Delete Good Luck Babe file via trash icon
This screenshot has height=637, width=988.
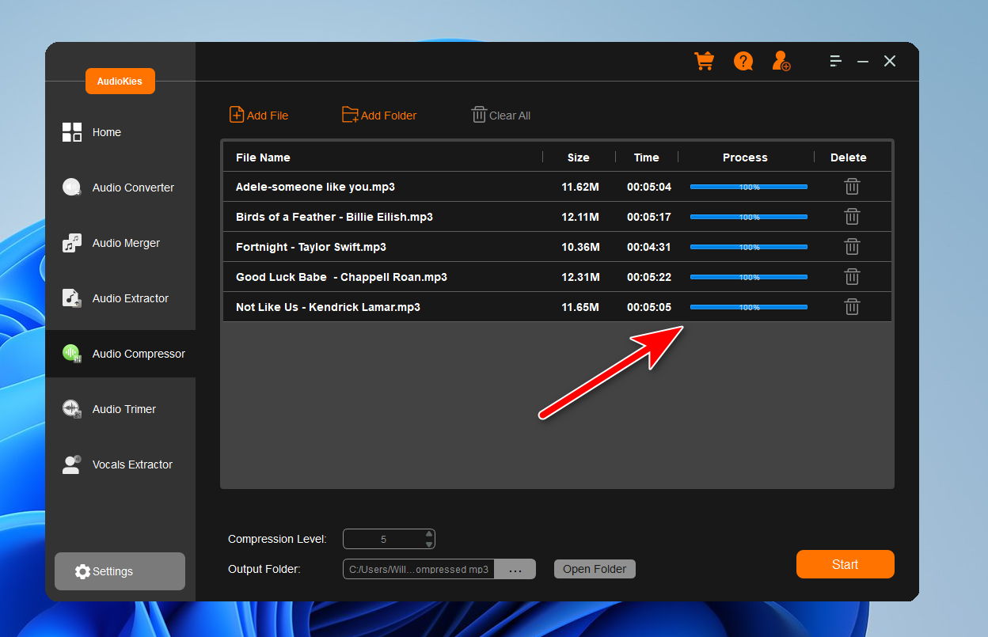pyautogui.click(x=852, y=277)
